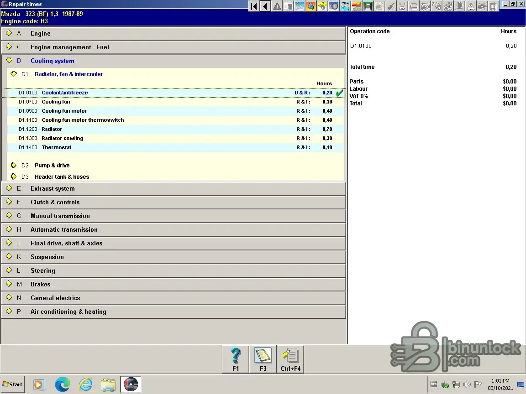Click the taskbar clock showing 1:01 PM
This screenshot has height=394, width=526.
pyautogui.click(x=500, y=384)
